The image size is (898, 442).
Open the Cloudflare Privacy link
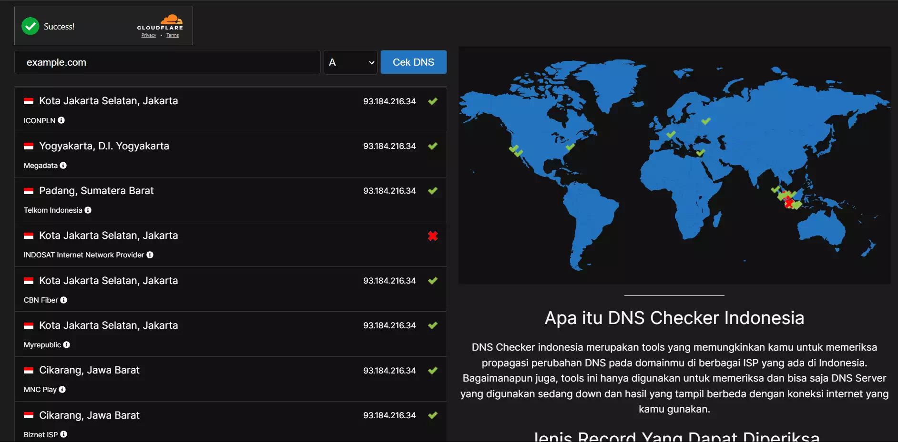point(149,35)
